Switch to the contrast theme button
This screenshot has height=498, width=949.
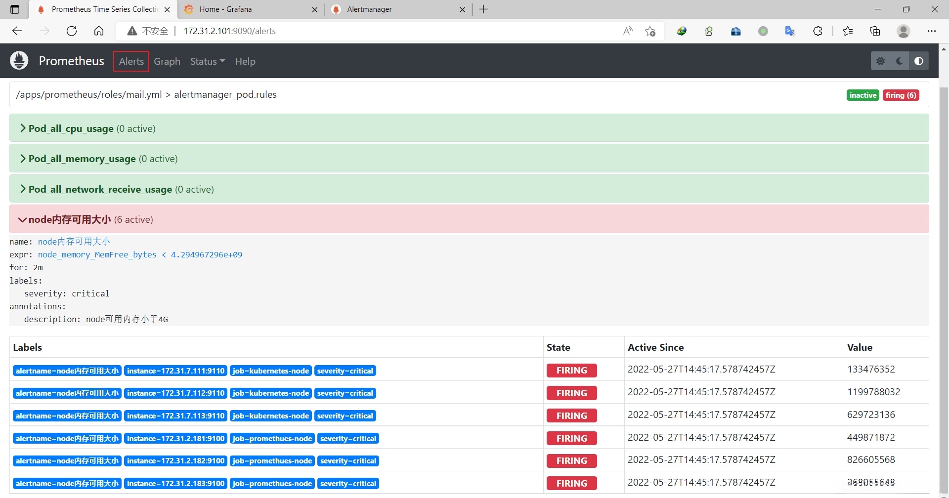coord(919,61)
